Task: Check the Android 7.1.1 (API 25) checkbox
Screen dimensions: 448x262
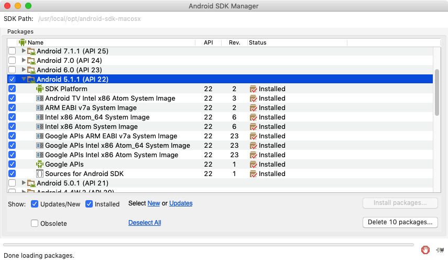Action: 12,51
